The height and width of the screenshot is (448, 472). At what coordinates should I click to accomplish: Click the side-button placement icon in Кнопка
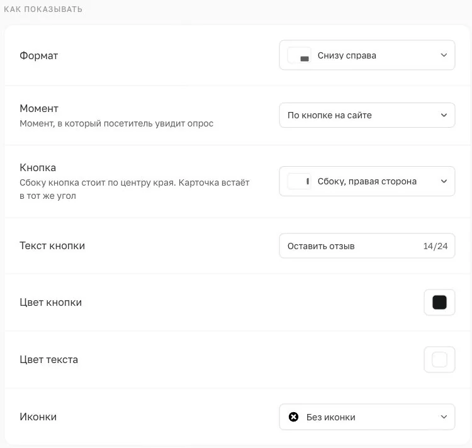(x=299, y=181)
